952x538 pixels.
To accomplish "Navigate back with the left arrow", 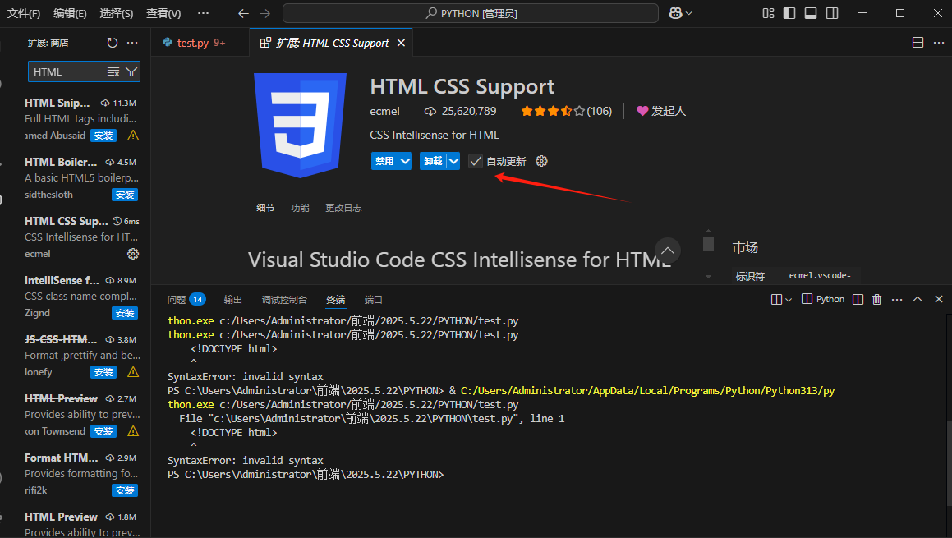I will (x=243, y=13).
